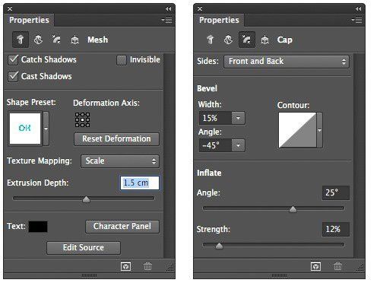The image size is (380, 283).
Task: Click the black Text color swatch
Action: point(38,227)
